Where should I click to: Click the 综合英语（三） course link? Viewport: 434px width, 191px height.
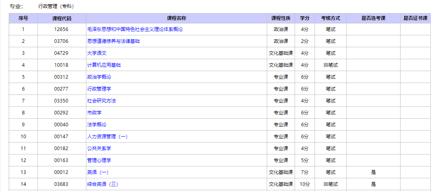tap(102, 184)
